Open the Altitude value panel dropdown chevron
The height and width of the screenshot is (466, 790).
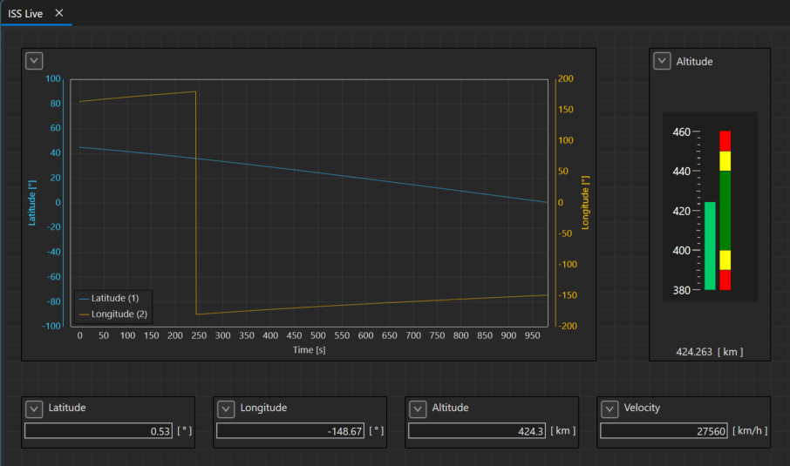pyautogui.click(x=418, y=409)
